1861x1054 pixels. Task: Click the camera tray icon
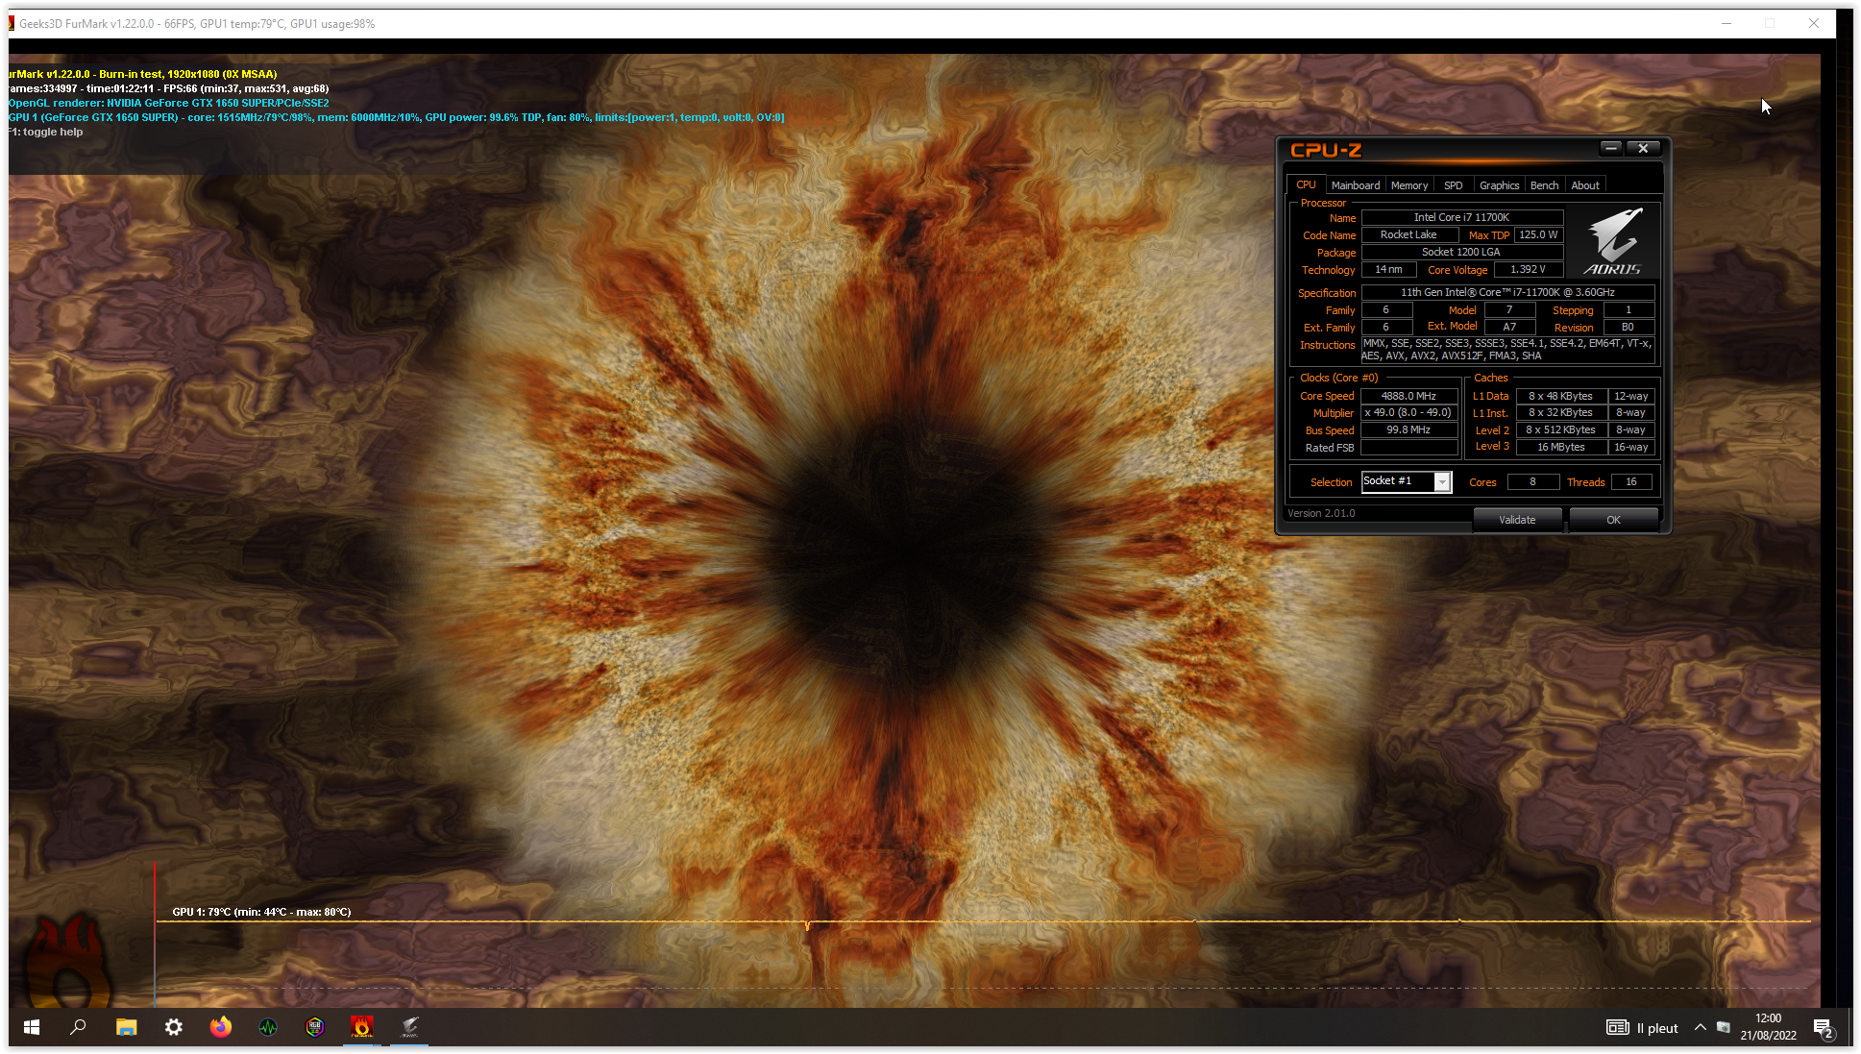click(1724, 1027)
